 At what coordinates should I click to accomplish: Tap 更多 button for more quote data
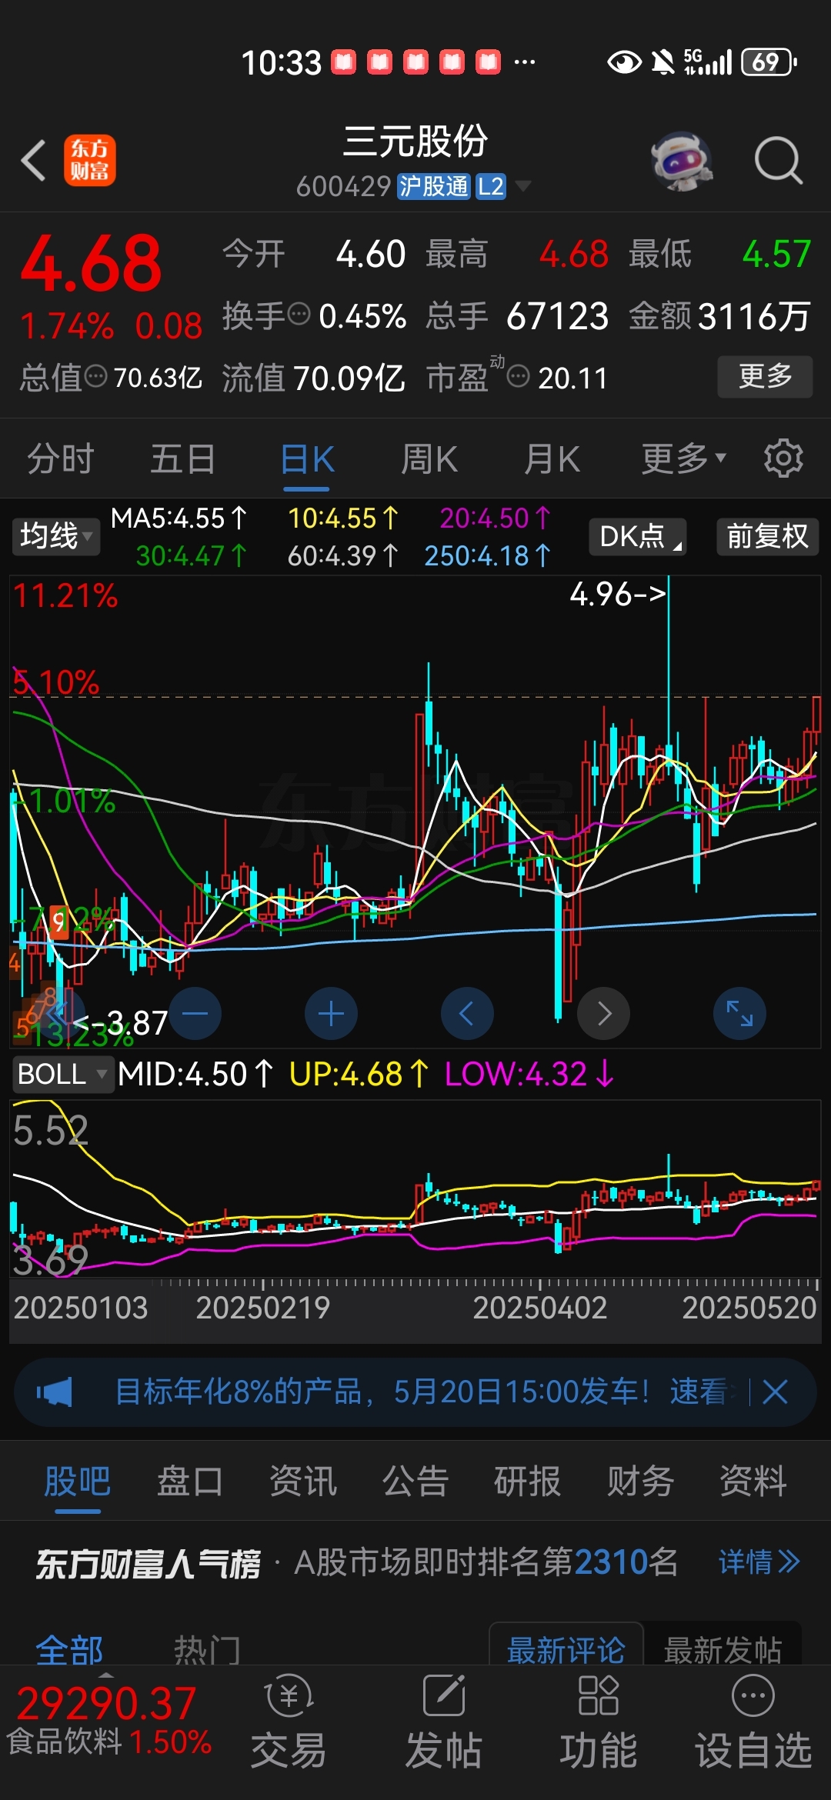765,376
